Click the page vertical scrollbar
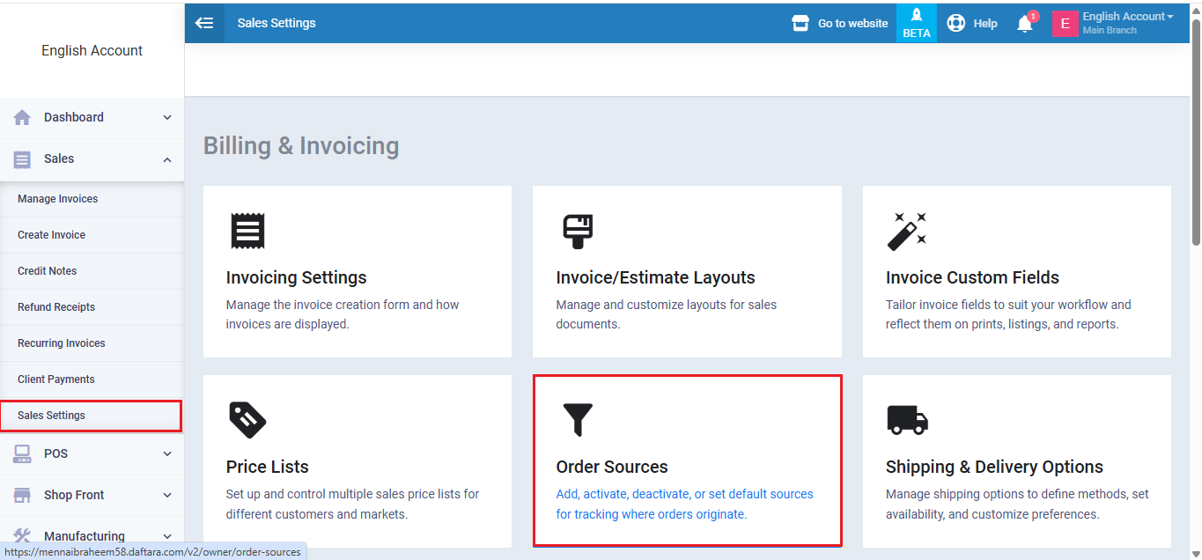The width and height of the screenshot is (1202, 560). point(1195,132)
